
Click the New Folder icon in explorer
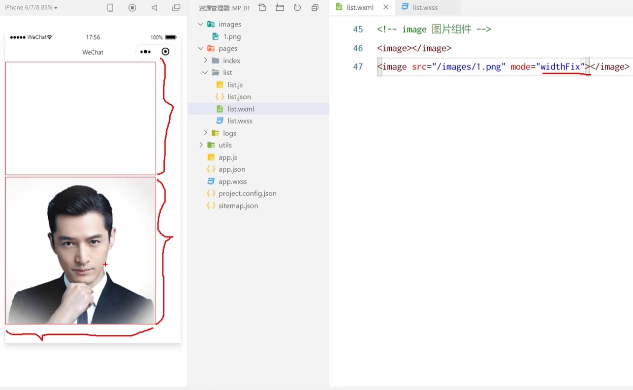coord(279,8)
